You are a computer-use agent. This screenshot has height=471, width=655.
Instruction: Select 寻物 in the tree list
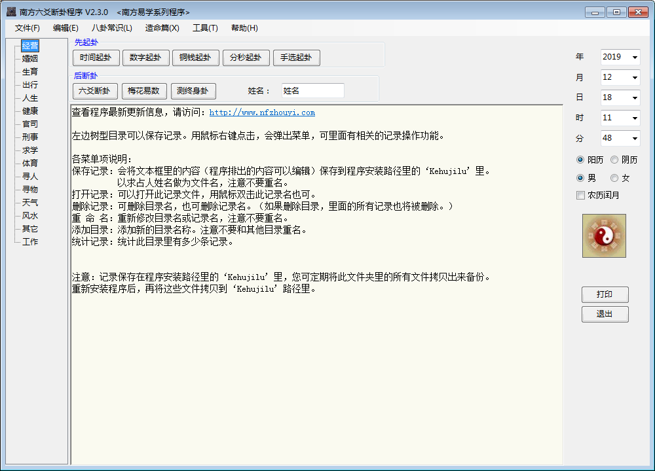point(30,190)
